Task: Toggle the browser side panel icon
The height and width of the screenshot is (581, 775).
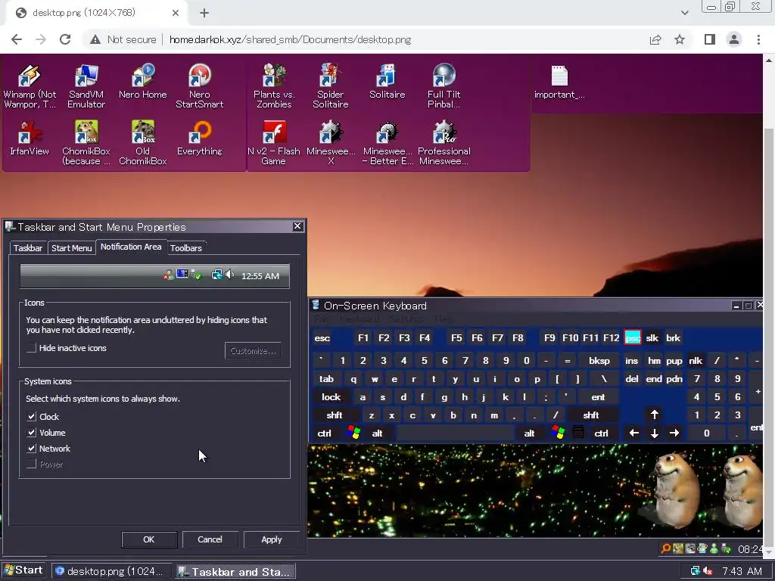Action: [710, 39]
